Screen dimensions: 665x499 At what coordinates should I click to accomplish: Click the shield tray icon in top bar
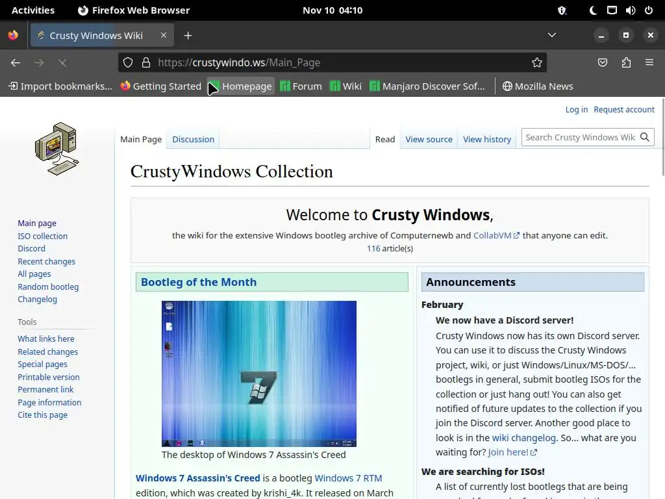click(562, 10)
